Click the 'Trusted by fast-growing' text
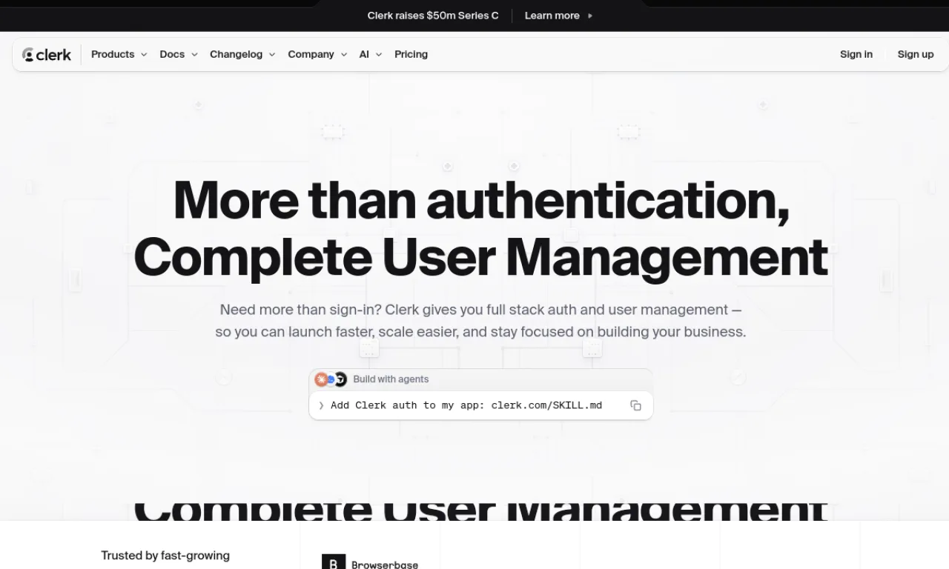 click(x=165, y=556)
